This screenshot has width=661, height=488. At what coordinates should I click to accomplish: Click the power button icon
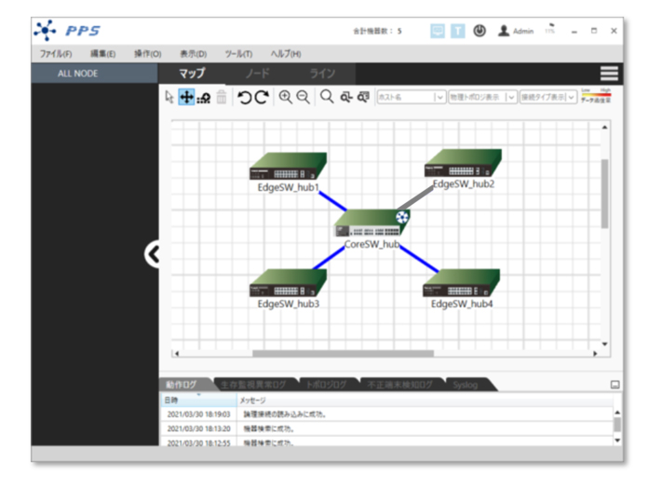click(479, 31)
